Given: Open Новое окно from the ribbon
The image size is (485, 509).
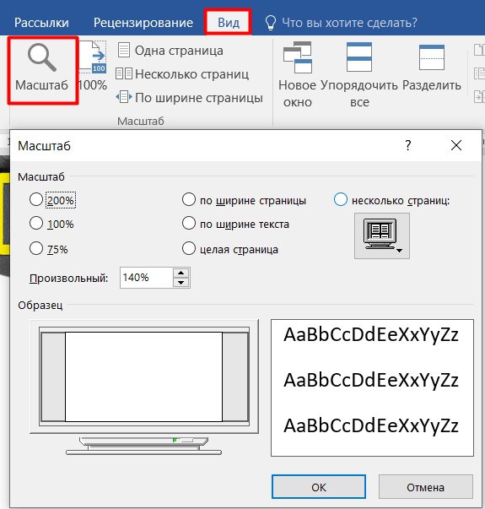Looking at the screenshot, I should coord(297,74).
